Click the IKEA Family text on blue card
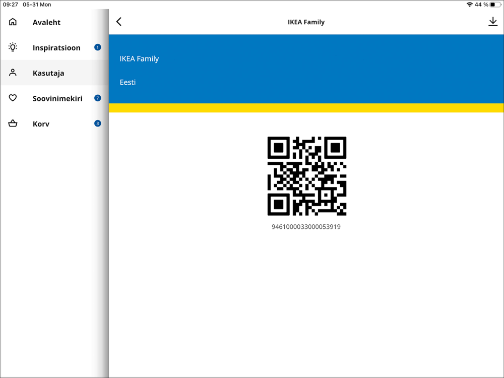504x378 pixels. (x=139, y=59)
